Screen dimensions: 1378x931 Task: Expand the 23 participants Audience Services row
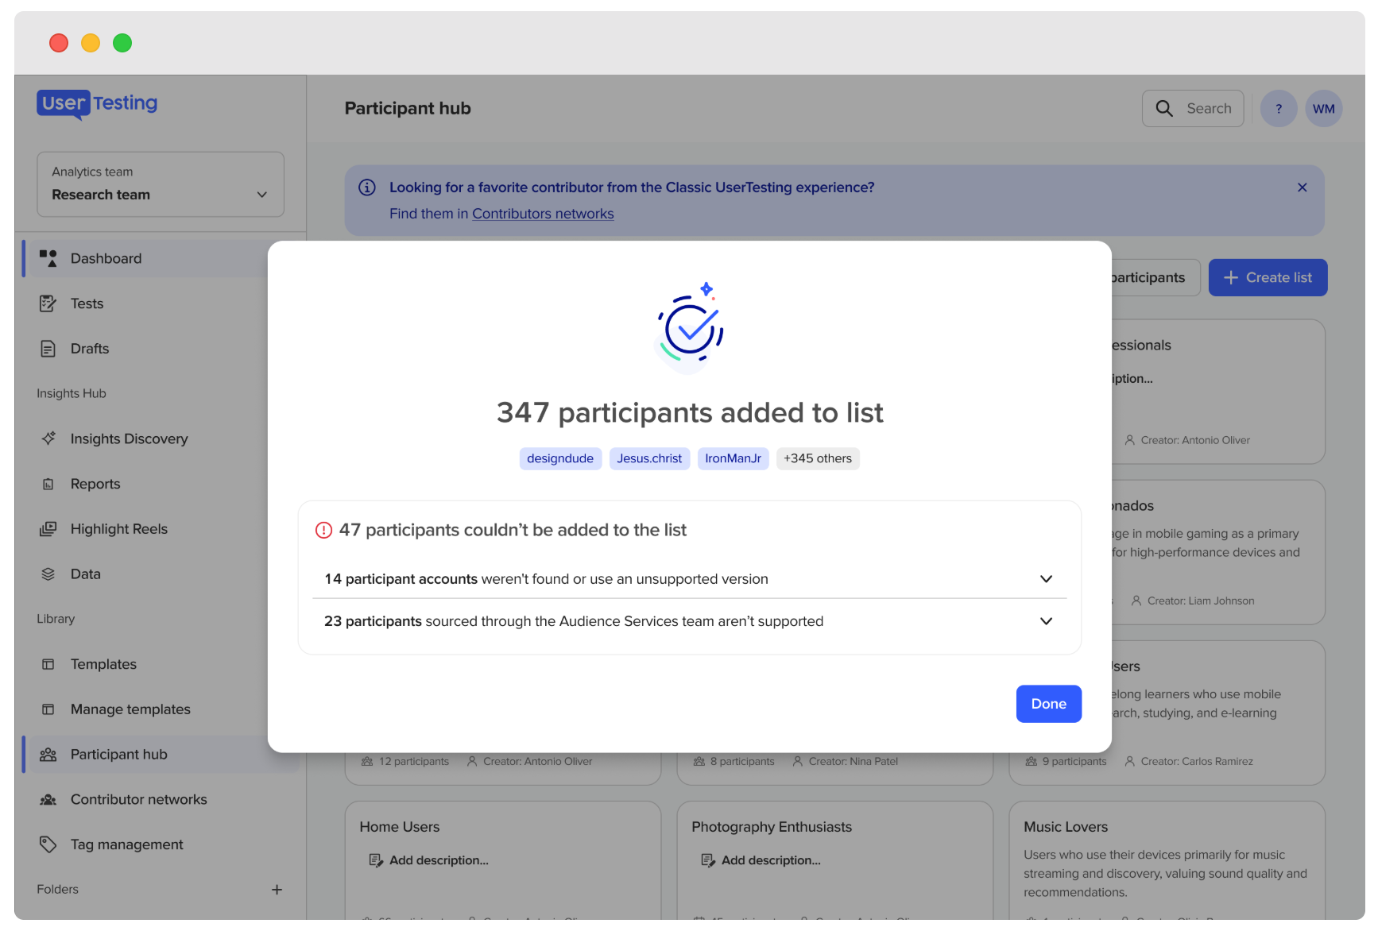[x=689, y=621]
